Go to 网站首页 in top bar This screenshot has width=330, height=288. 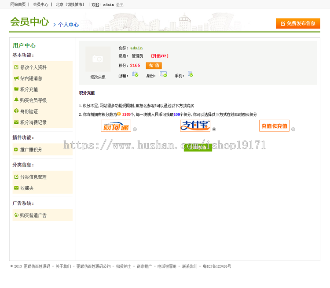[18, 4]
